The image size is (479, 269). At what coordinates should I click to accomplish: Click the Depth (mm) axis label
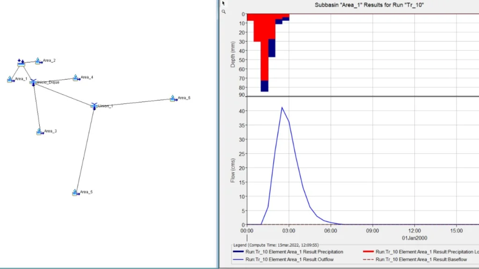[x=232, y=54]
